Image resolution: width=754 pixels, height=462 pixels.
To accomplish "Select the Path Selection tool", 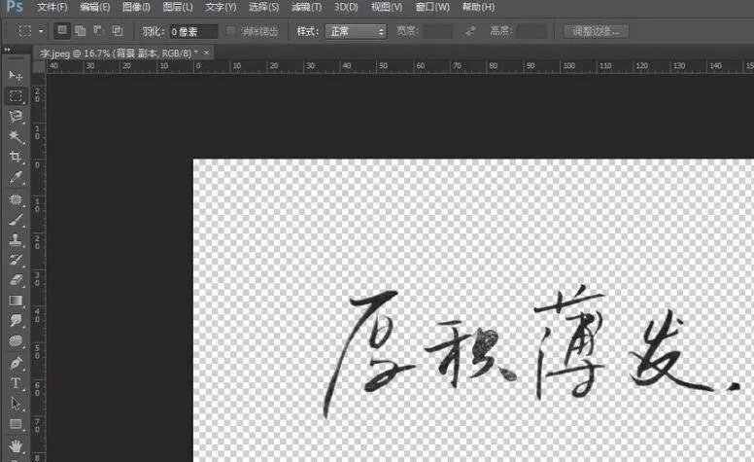I will click(x=16, y=404).
